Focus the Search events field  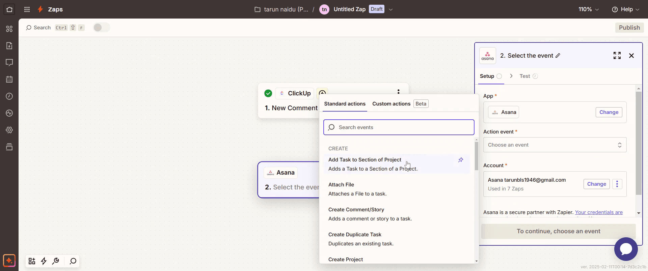click(399, 127)
